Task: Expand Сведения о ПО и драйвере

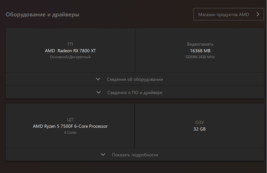Action: [135, 92]
